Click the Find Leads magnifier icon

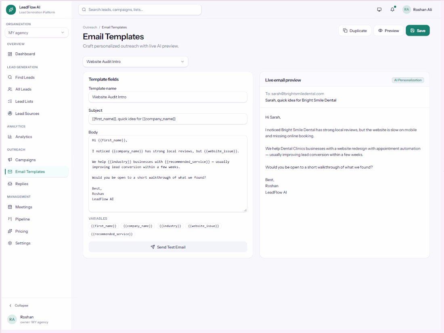(x=10, y=77)
